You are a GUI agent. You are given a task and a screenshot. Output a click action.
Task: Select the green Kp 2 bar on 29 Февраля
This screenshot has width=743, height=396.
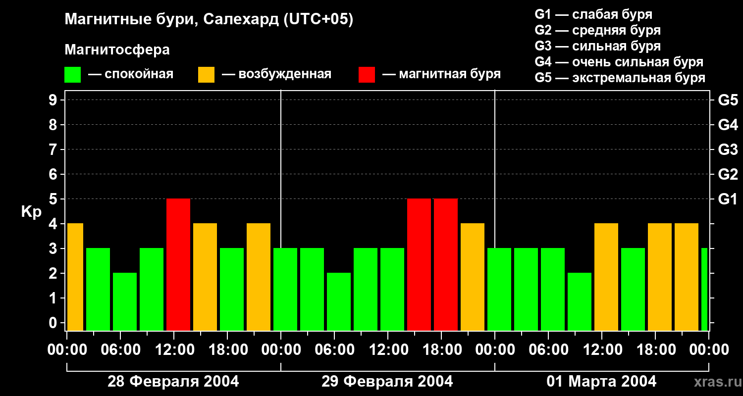click(x=339, y=301)
